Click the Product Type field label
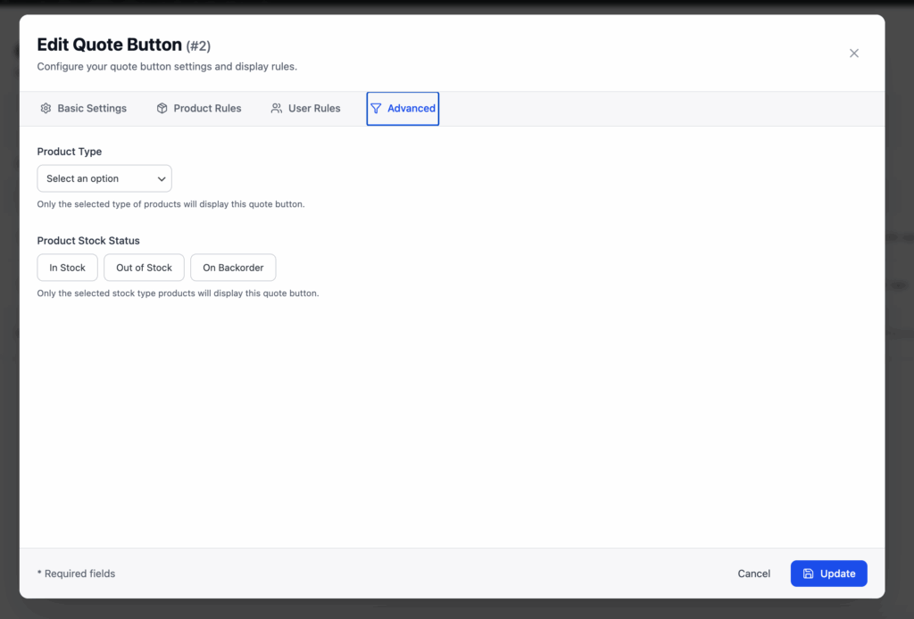The image size is (914, 619). [x=70, y=152]
